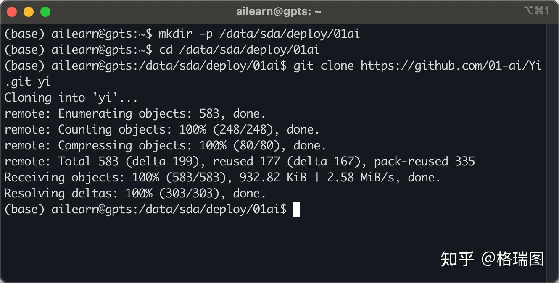
Task: Click the Enumerating objects: 583 line
Action: click(135, 114)
